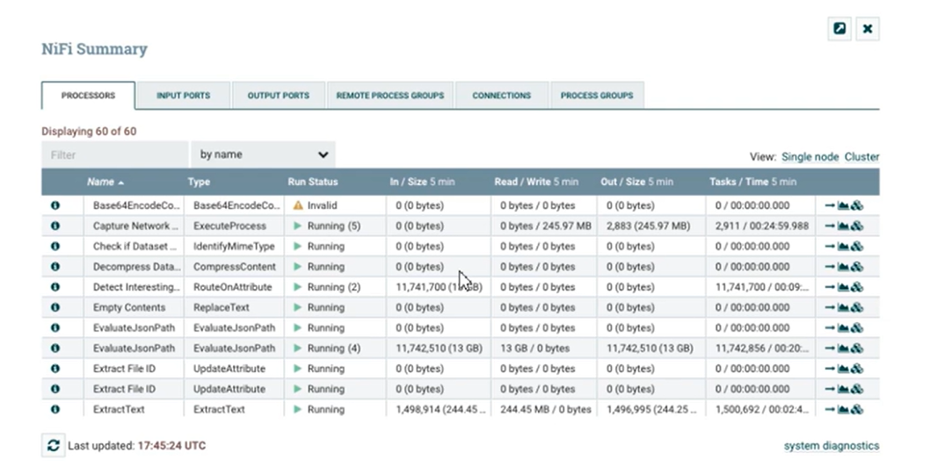Open info icon for ExtractText processor

(x=55, y=409)
